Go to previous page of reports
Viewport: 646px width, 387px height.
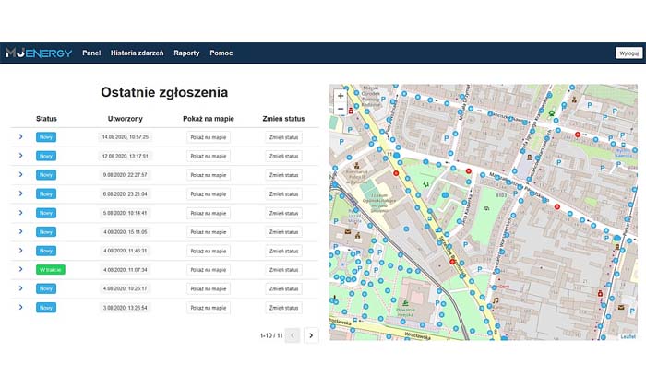pyautogui.click(x=293, y=335)
